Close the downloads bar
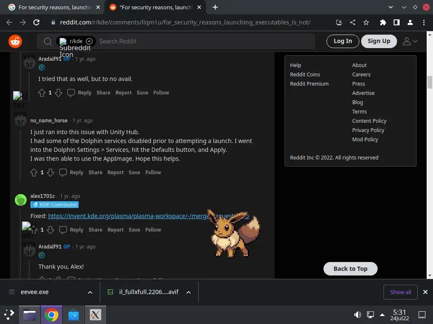Image resolution: width=433 pixels, height=324 pixels. pos(425,292)
